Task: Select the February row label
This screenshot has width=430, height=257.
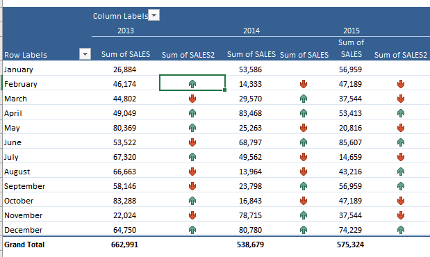Action: pyautogui.click(x=21, y=84)
